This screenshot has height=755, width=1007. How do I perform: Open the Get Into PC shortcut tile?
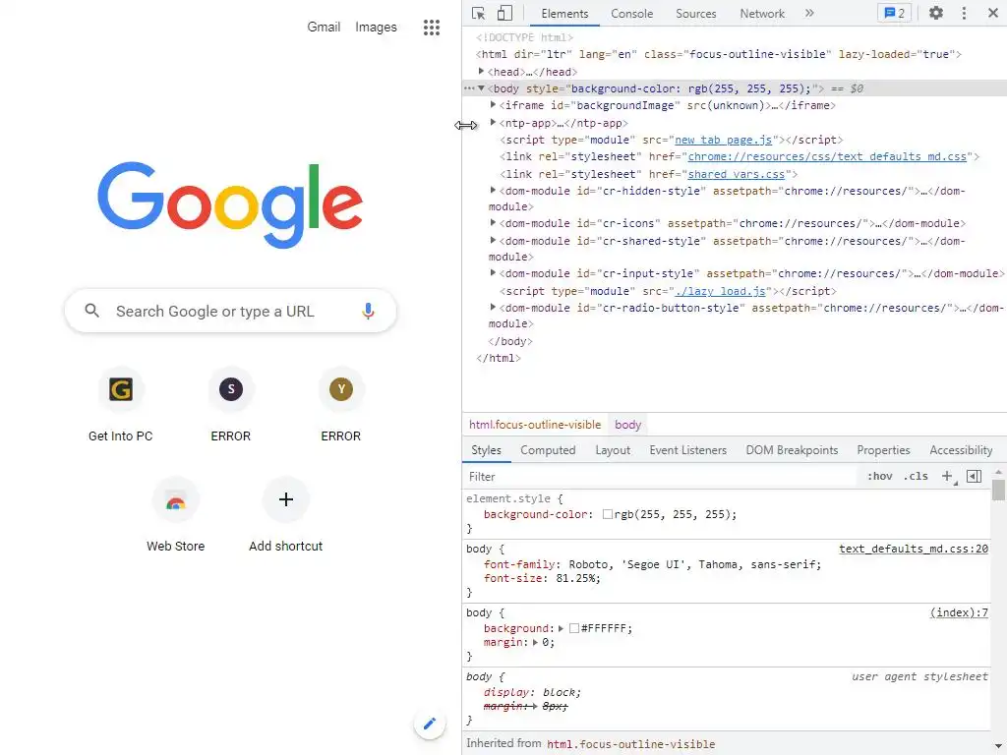(121, 404)
